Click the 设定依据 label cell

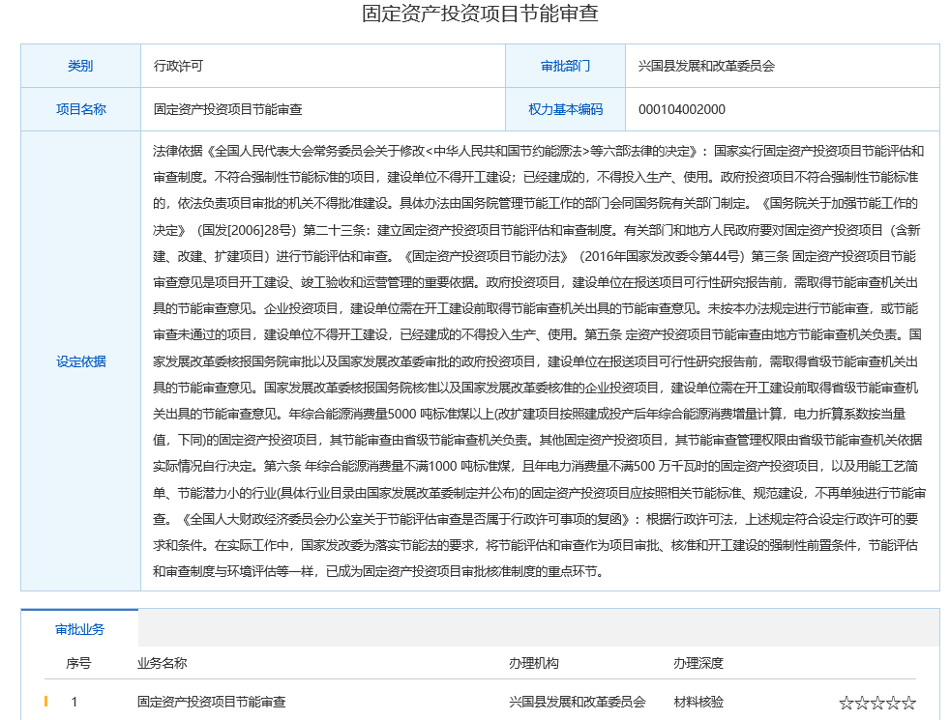pos(80,361)
